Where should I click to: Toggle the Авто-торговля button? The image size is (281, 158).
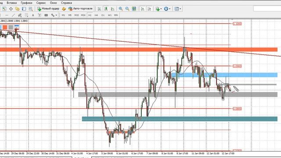[80, 9]
